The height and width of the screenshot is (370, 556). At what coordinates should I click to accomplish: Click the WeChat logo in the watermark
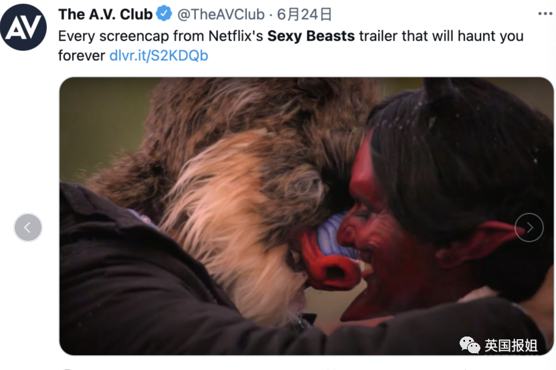point(470,345)
